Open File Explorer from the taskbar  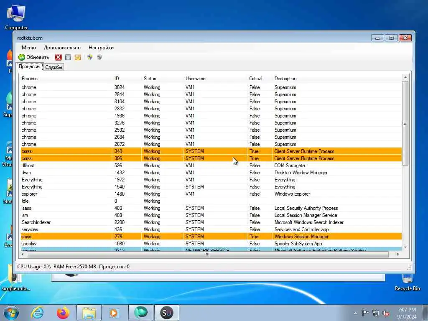click(x=89, y=313)
